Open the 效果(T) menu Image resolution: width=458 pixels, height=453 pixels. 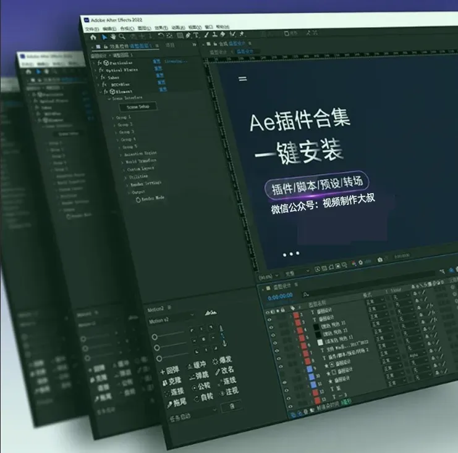point(161,28)
